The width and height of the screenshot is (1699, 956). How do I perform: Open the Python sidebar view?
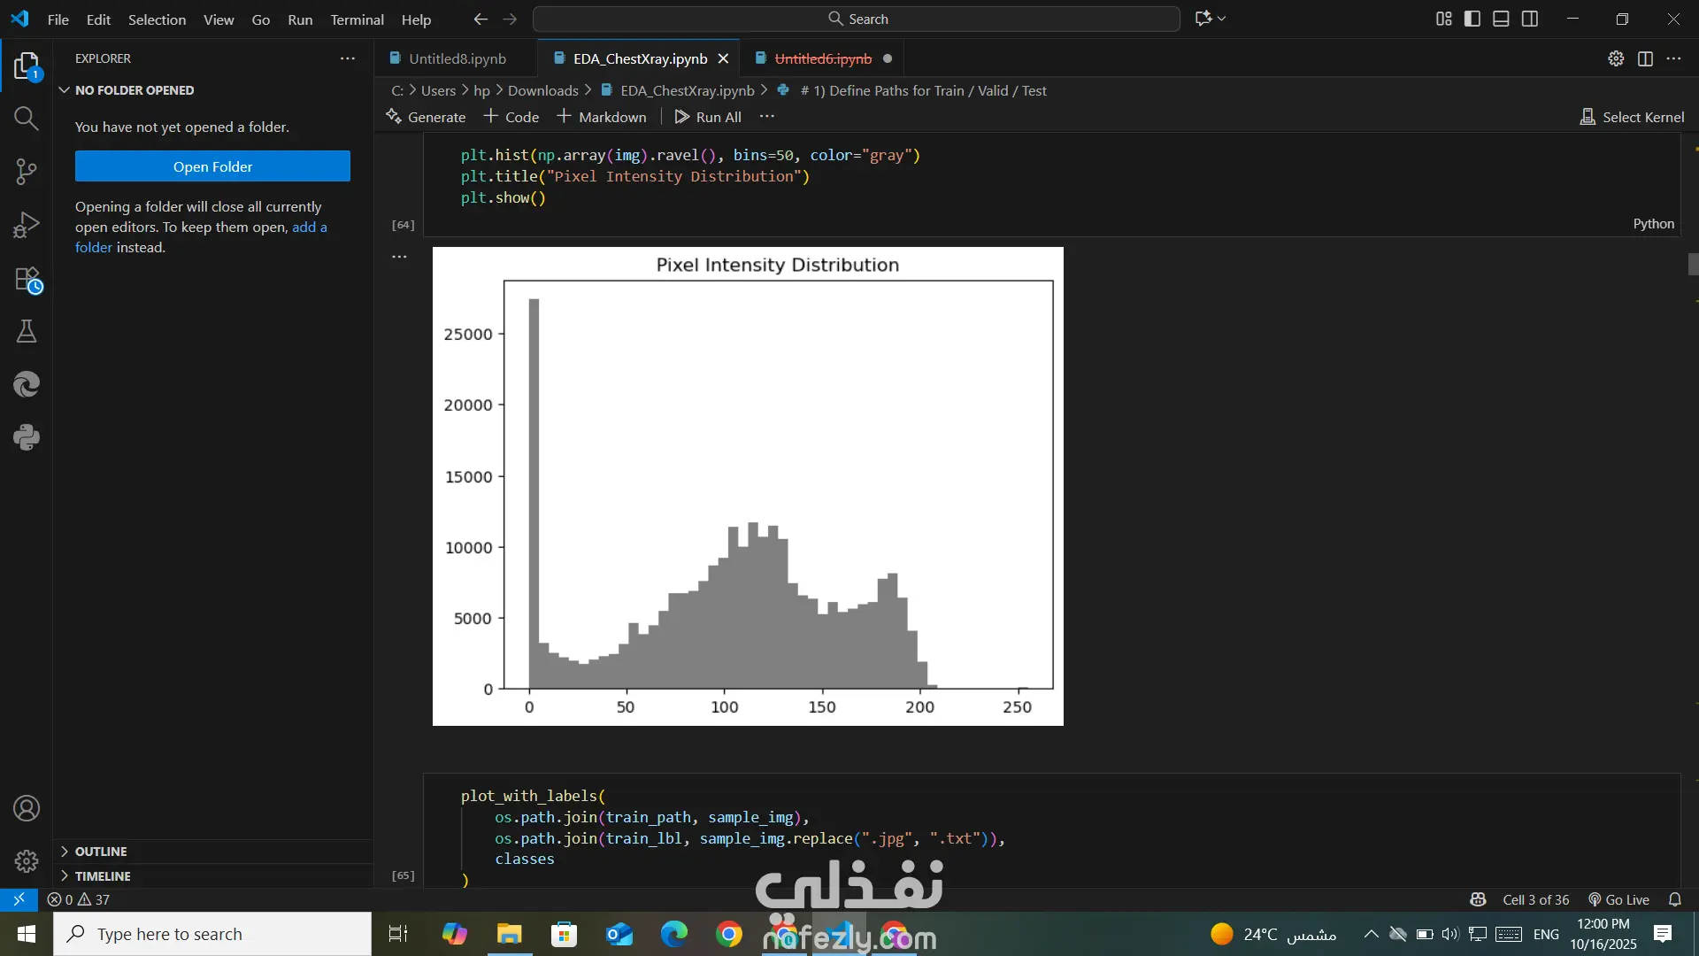coord(27,437)
